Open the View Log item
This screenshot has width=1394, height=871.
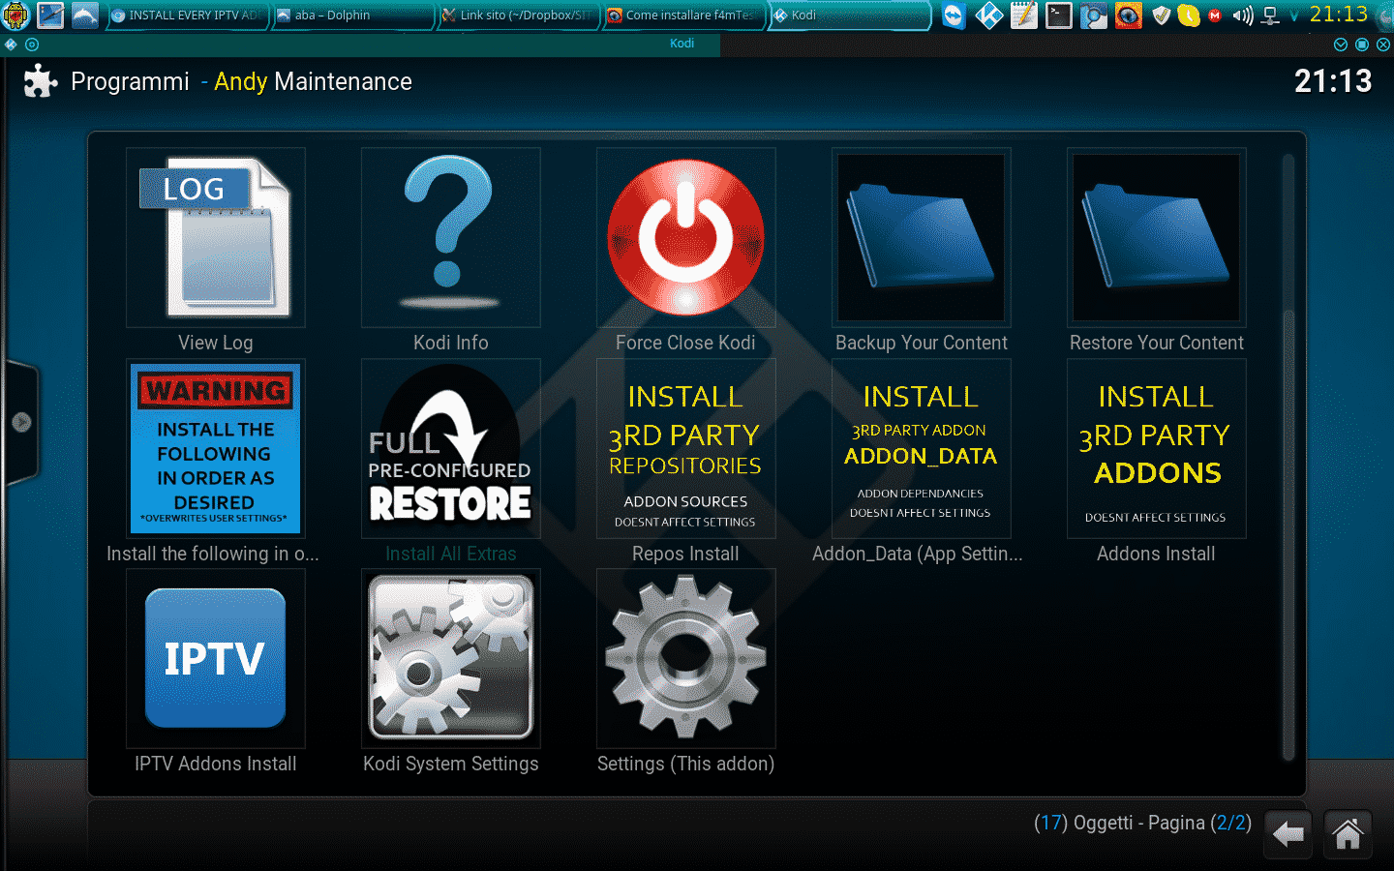(216, 238)
